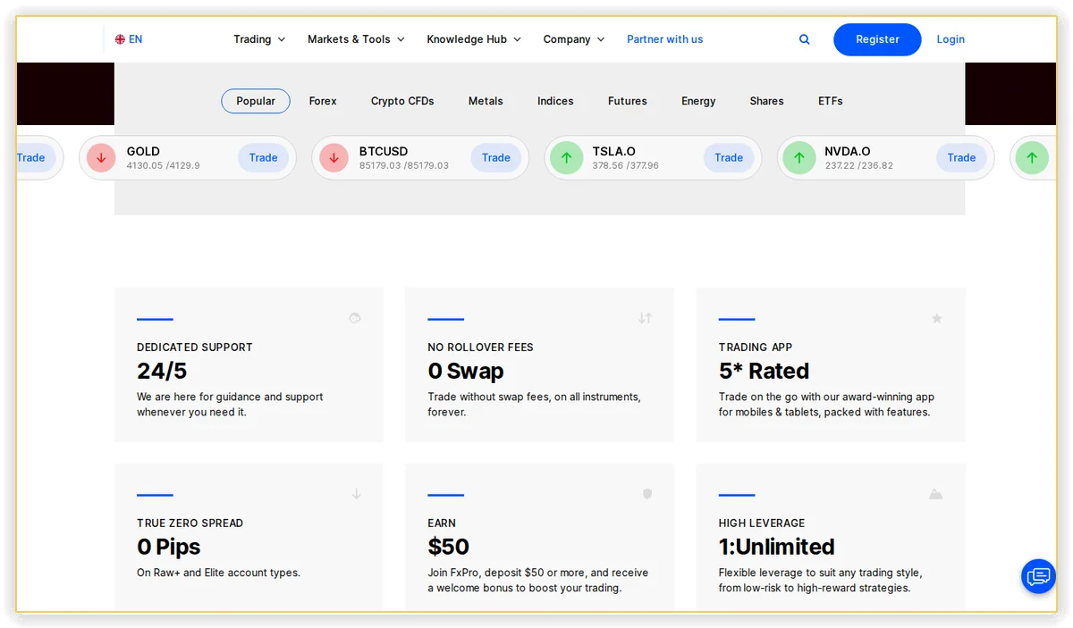
Task: Click the swap arrows icon on No Rollover Fees card
Action: point(646,318)
